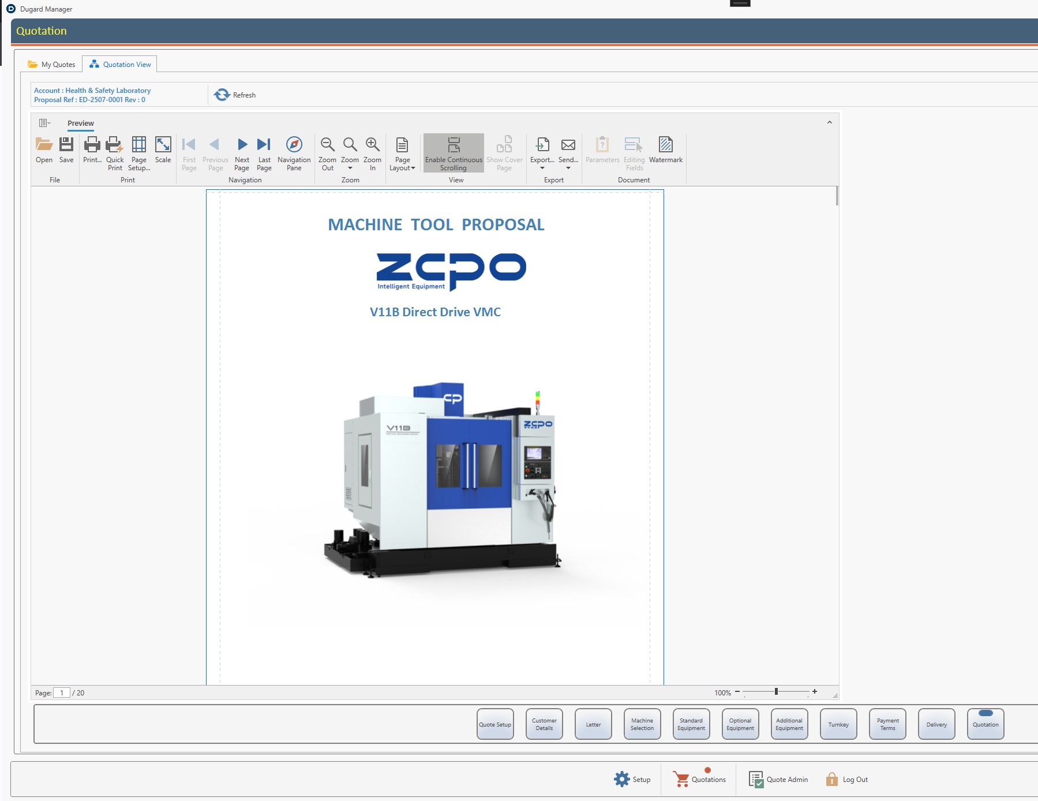1038x801 pixels.
Task: Open Customer Details step
Action: [544, 724]
